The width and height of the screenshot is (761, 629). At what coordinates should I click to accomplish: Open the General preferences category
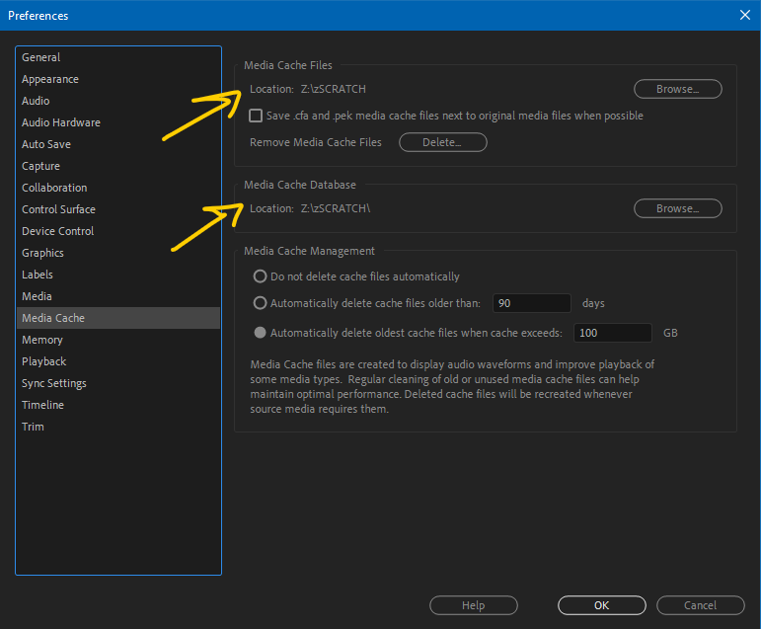[41, 57]
